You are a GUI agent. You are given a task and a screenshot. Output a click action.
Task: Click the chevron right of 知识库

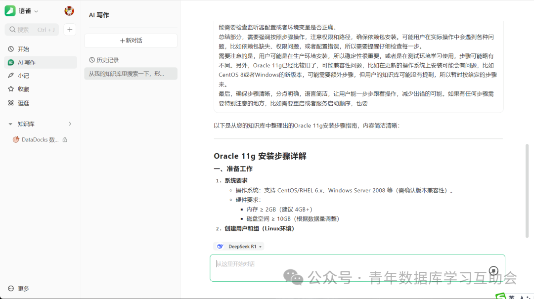(70, 124)
